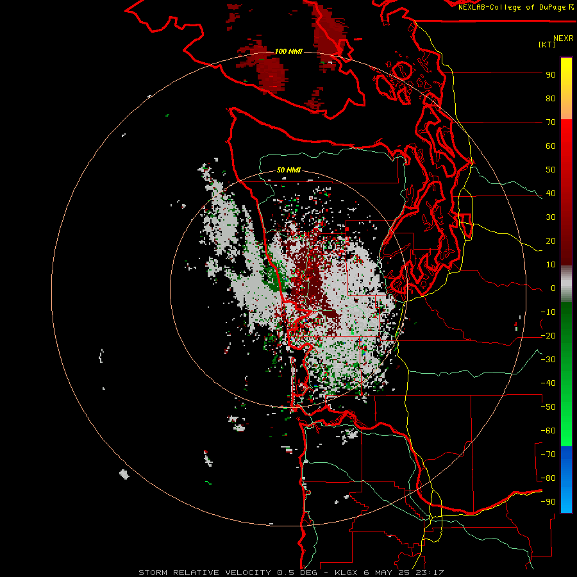The height and width of the screenshot is (577, 577).
Task: Select the -90 knot scale label
Action: [x=548, y=502]
